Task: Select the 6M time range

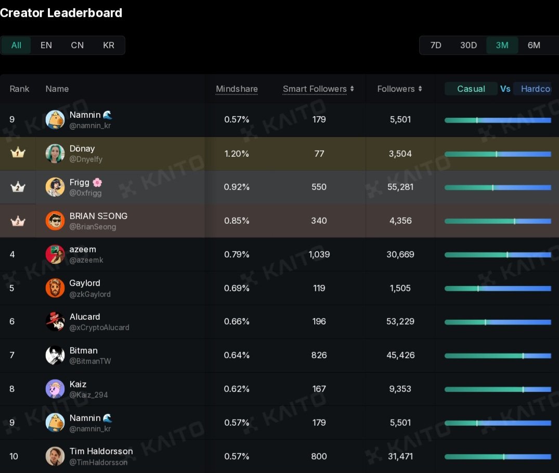Action: point(534,45)
